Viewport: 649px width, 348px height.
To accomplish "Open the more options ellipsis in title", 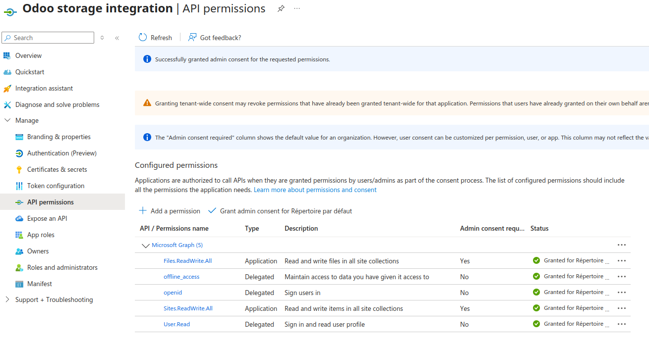I will 297,8.
